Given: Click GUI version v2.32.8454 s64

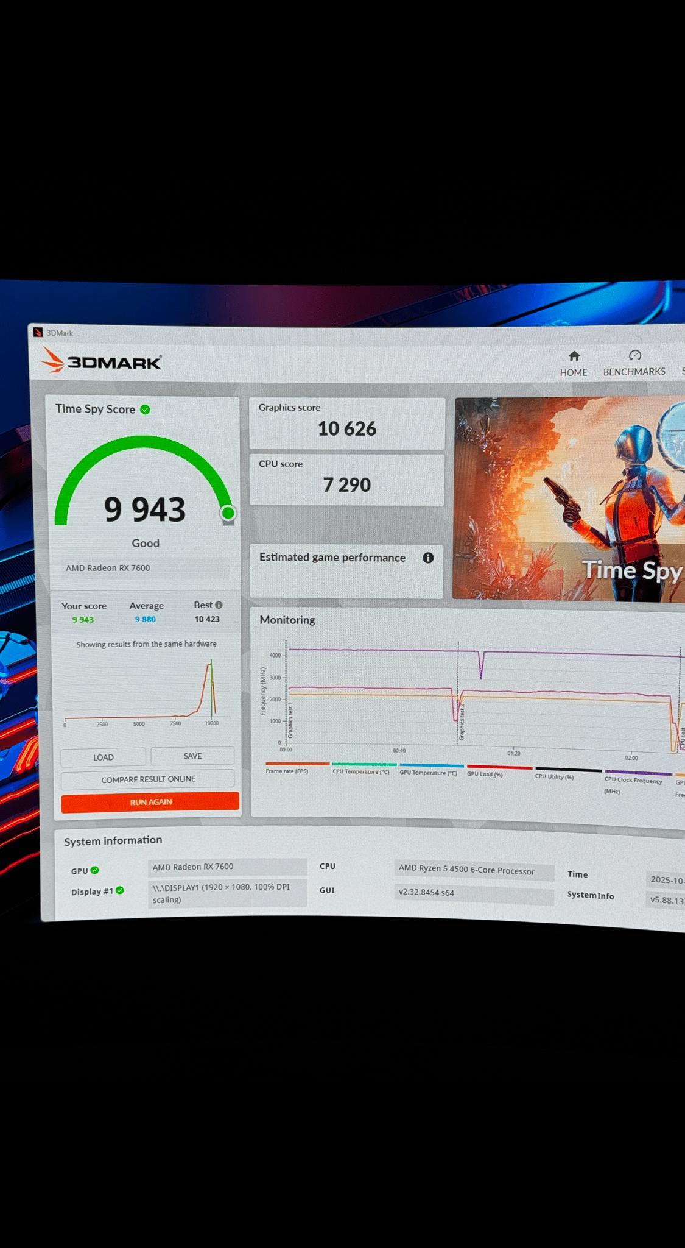Looking at the screenshot, I should pyautogui.click(x=474, y=893).
